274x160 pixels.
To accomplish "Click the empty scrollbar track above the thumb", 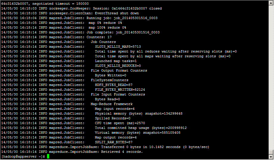I will tap(271, 78).
